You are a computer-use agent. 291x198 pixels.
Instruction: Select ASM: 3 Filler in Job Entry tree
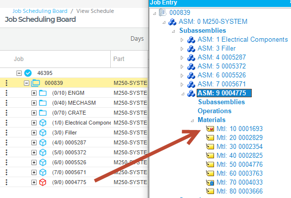[217, 49]
